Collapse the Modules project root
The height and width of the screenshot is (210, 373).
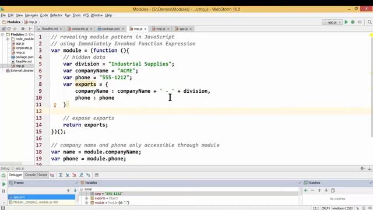pos(2,34)
